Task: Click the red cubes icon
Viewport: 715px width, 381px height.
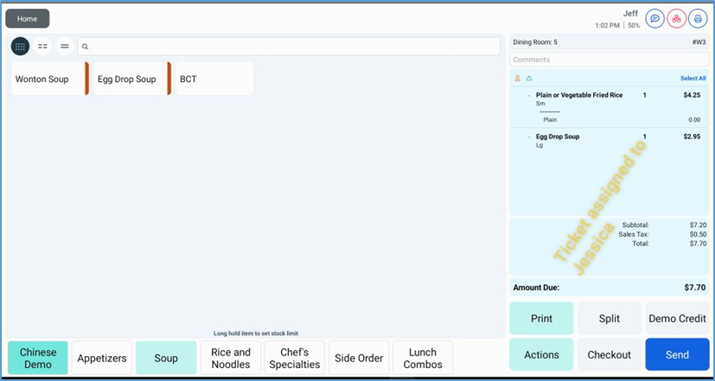Action: click(677, 18)
